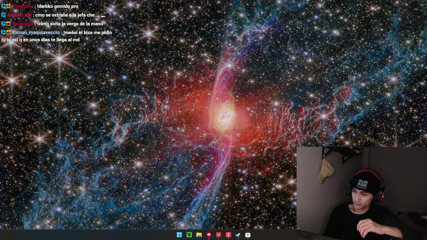Image resolution: width=427 pixels, height=240 pixels.
Task: Open the Windows Start menu
Action: (x=179, y=235)
